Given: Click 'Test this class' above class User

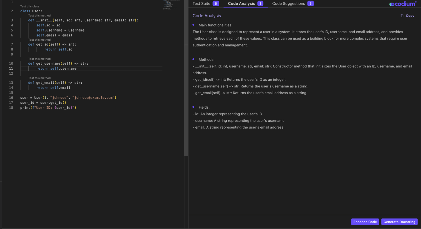Looking at the screenshot, I should [x=30, y=6].
